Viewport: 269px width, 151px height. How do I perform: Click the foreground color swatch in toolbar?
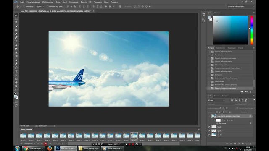point(16,96)
